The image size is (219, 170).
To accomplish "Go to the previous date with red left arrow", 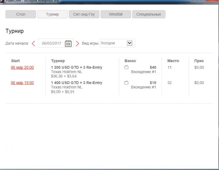I will (x=33, y=43).
